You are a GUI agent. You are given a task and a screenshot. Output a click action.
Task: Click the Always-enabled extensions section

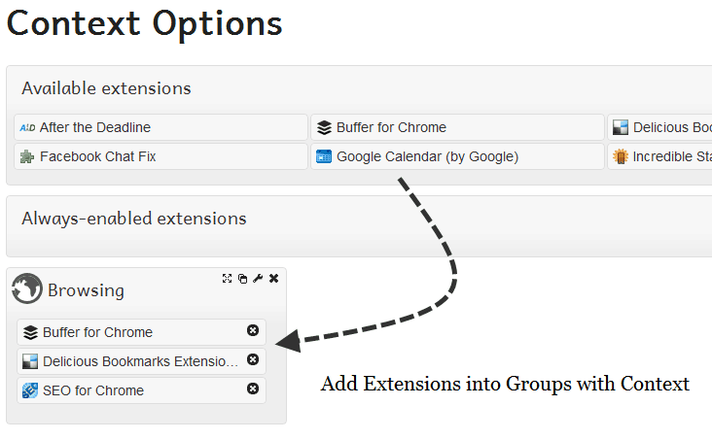[x=134, y=219]
